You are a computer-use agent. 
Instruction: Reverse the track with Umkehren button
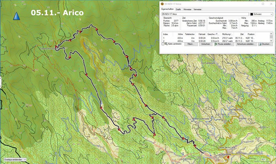point(206,44)
